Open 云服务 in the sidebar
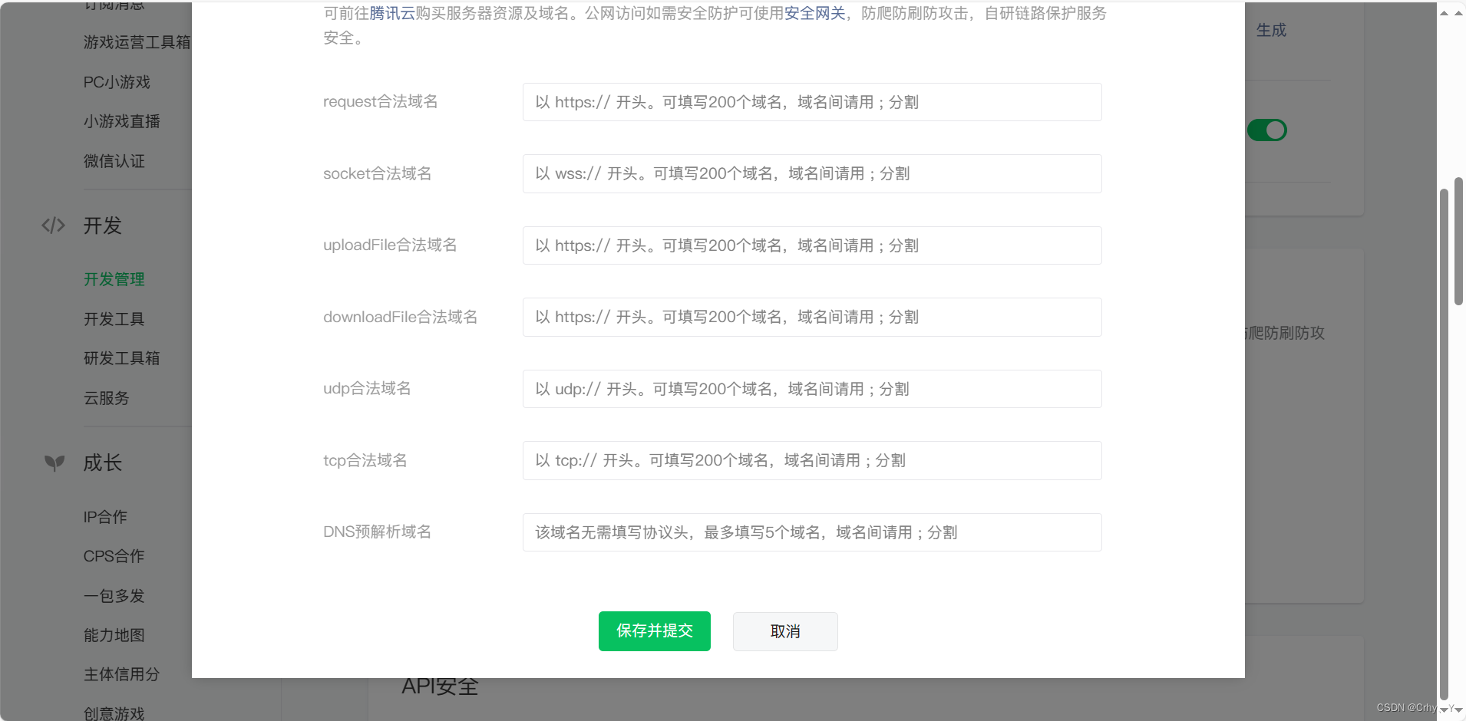This screenshot has width=1466, height=721. coord(107,398)
